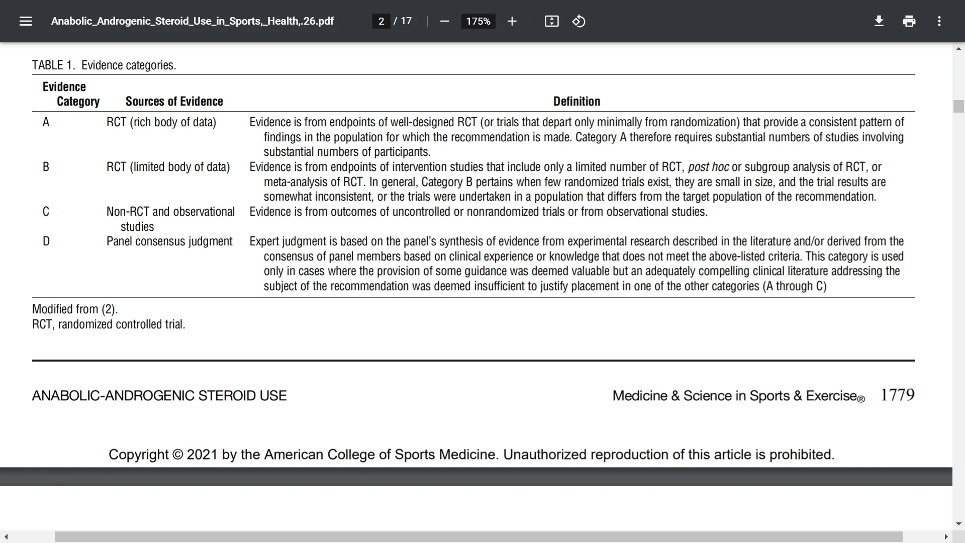Viewport: 965px width, 543px height.
Task: Click 'RCT (limited body of data)' cell
Action: [168, 167]
